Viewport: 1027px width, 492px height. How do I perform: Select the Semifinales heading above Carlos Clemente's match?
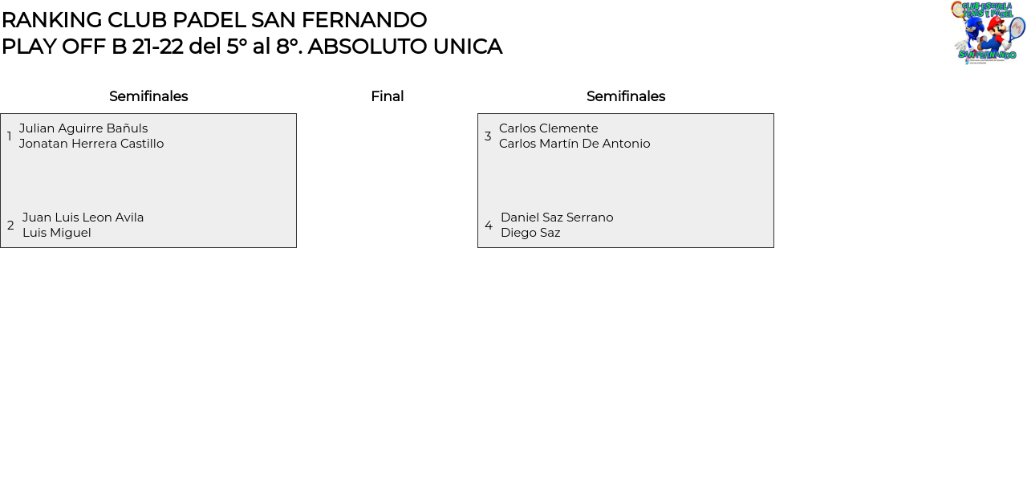pyautogui.click(x=626, y=96)
